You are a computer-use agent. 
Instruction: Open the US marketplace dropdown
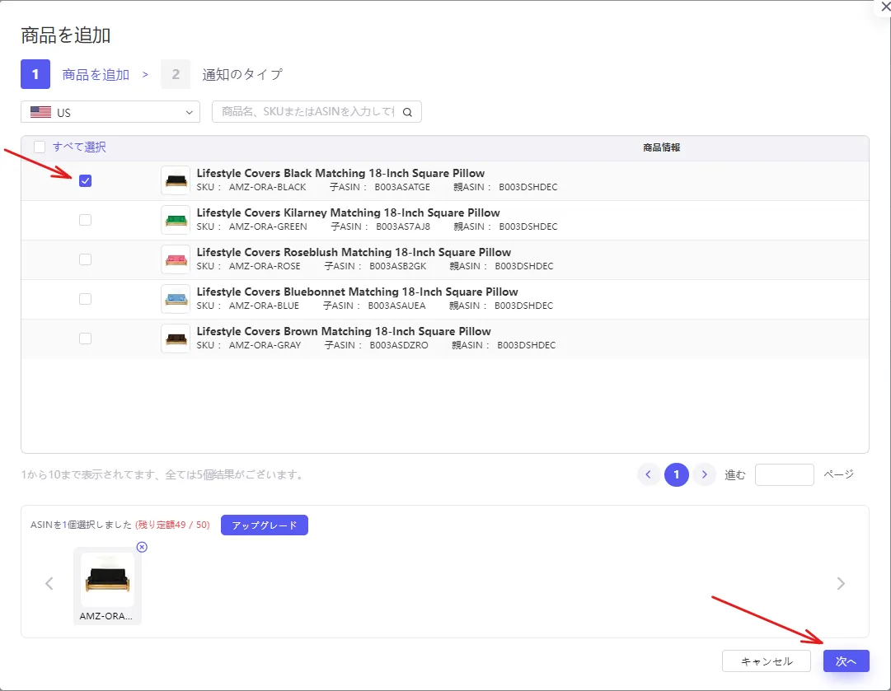point(110,112)
